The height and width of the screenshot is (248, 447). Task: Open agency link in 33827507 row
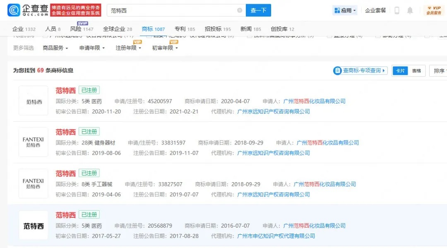point(274,195)
